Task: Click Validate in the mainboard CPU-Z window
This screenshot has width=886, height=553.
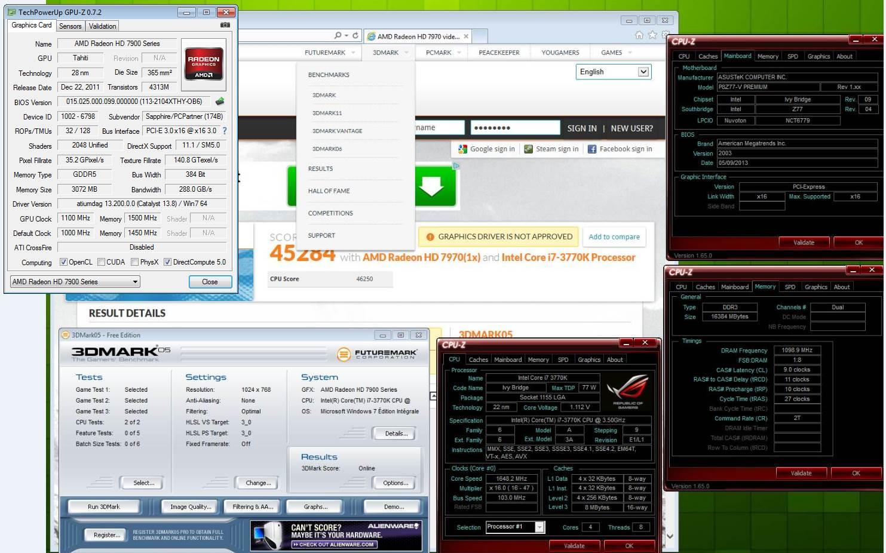Action: (x=804, y=242)
